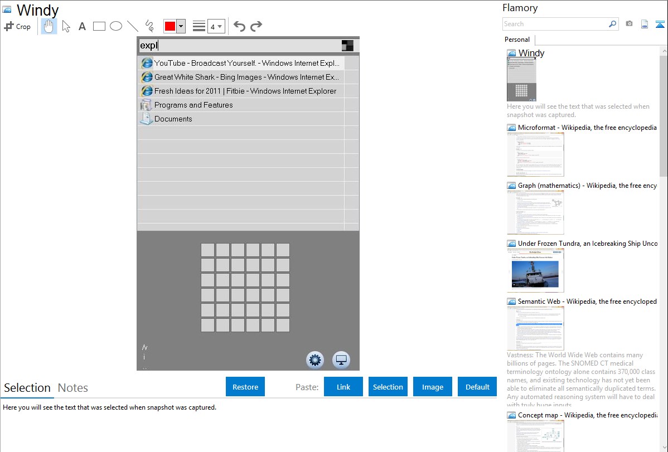
Task: Undo the last annotation
Action: tap(239, 26)
